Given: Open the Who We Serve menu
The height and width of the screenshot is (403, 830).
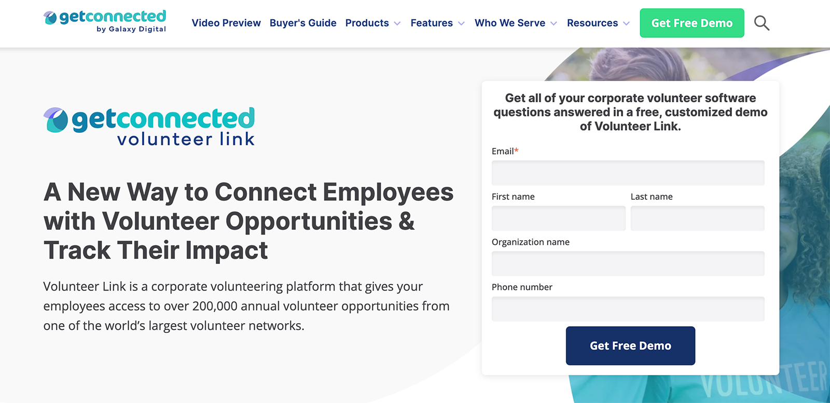Looking at the screenshot, I should click(x=509, y=23).
